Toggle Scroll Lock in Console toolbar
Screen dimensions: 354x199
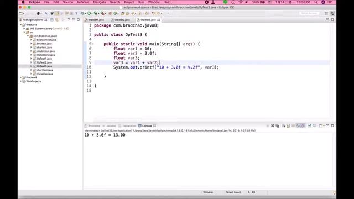(x=289, y=125)
